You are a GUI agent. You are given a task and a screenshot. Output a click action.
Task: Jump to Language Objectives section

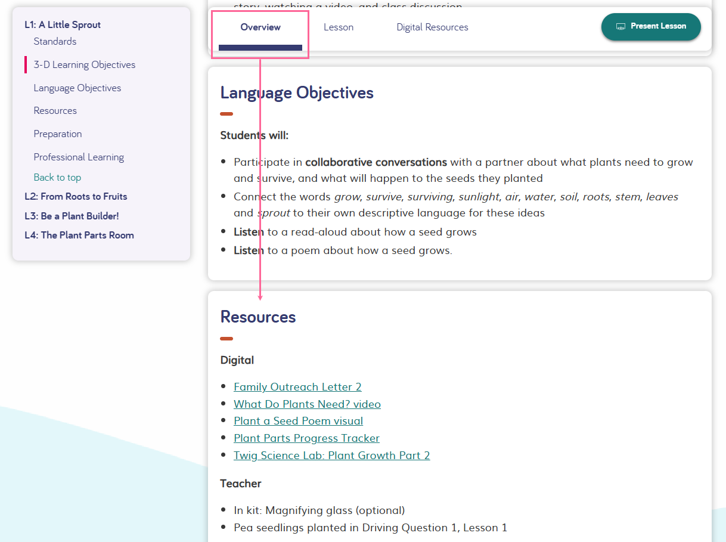[x=77, y=88]
